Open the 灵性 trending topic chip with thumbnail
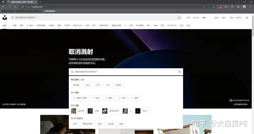 (x=142, y=111)
